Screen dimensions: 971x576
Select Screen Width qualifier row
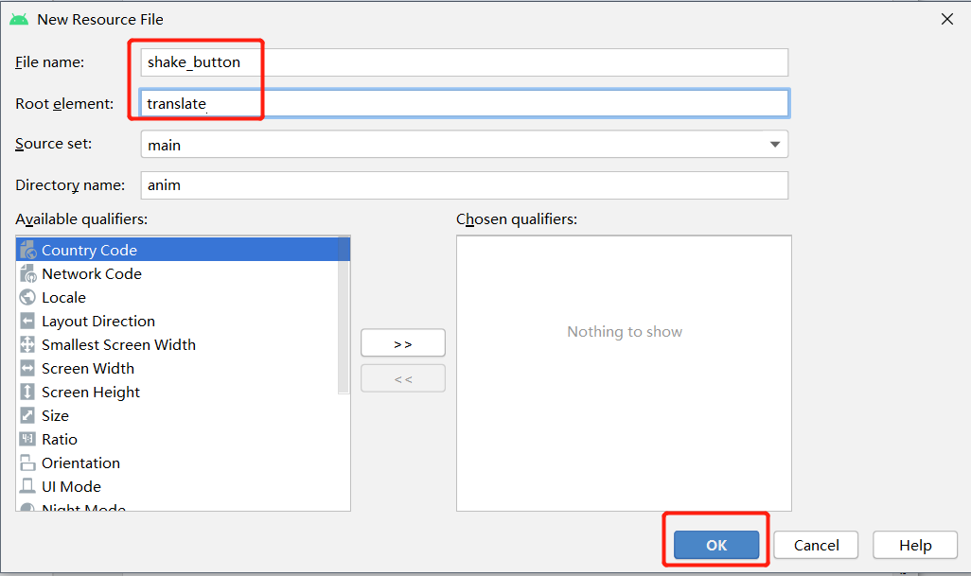click(x=177, y=368)
